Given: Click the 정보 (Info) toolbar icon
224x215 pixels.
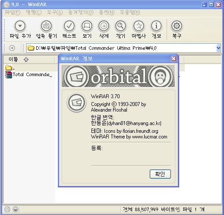Looking at the screenshot, I should [x=156, y=26].
